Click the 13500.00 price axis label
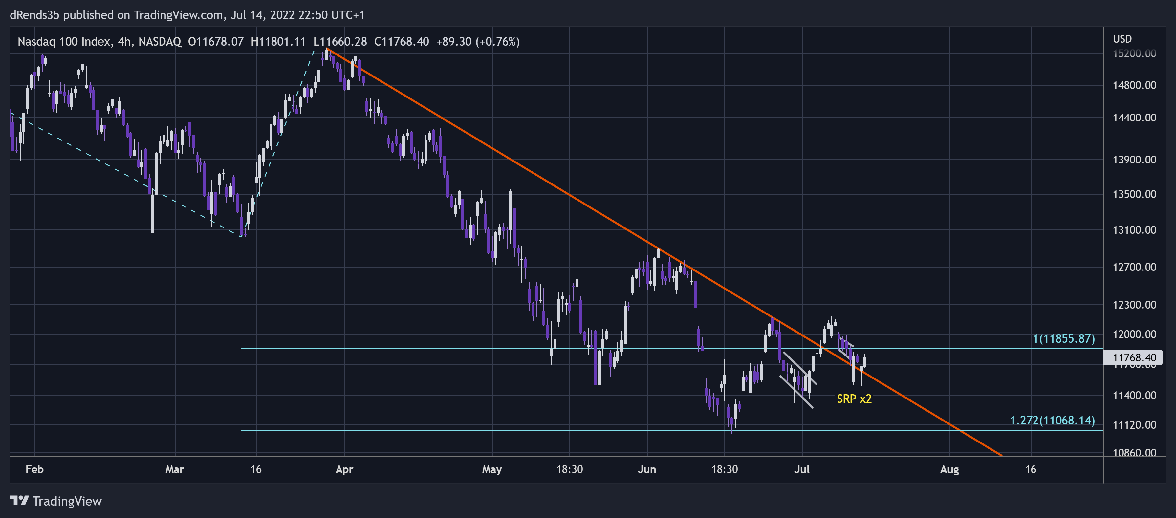1176x518 pixels. 1134,194
